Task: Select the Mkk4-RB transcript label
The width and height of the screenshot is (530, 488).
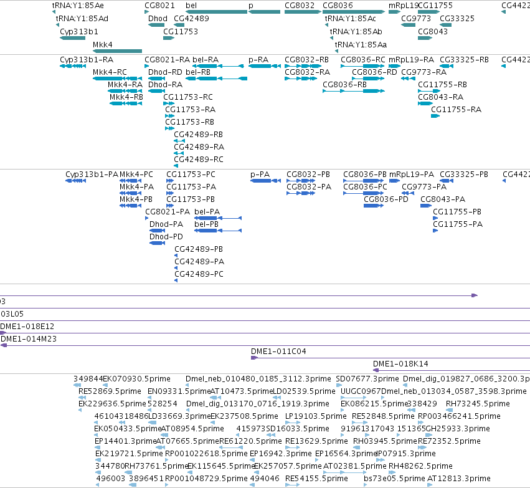Action: [x=126, y=97]
